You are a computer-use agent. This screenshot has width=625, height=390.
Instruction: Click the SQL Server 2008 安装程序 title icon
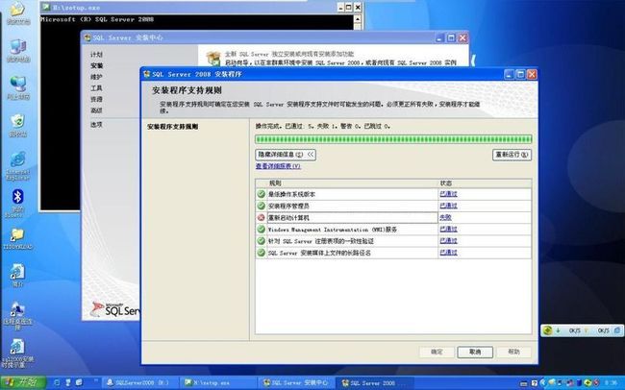[x=147, y=75]
